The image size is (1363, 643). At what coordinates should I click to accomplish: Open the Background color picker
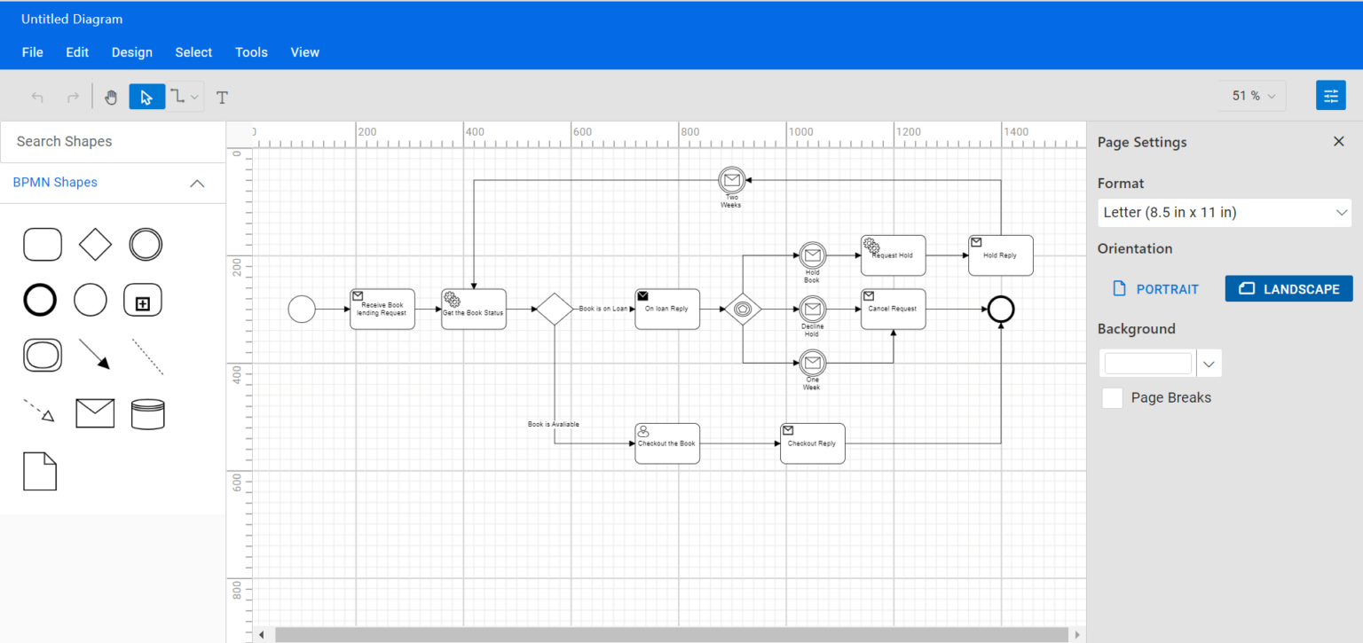pyautogui.click(x=1209, y=364)
